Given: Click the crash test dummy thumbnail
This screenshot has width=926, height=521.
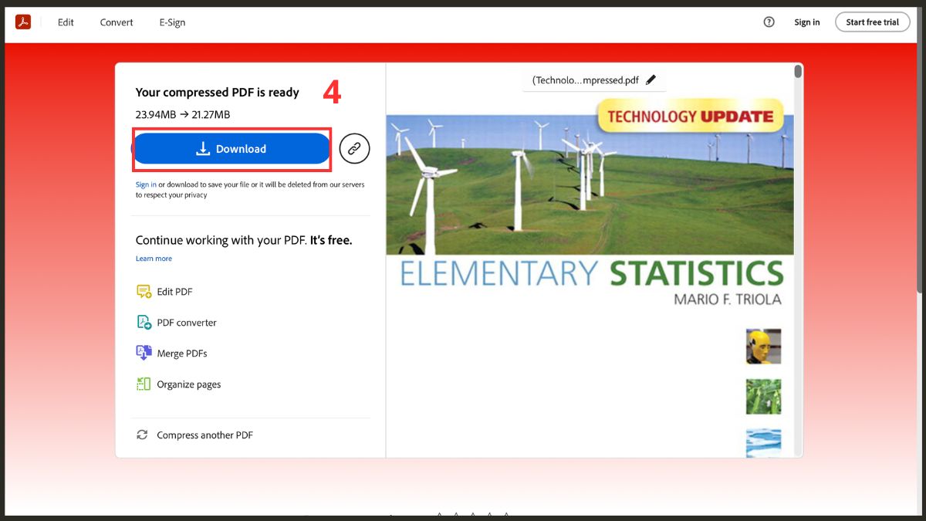Looking at the screenshot, I should pos(763,347).
